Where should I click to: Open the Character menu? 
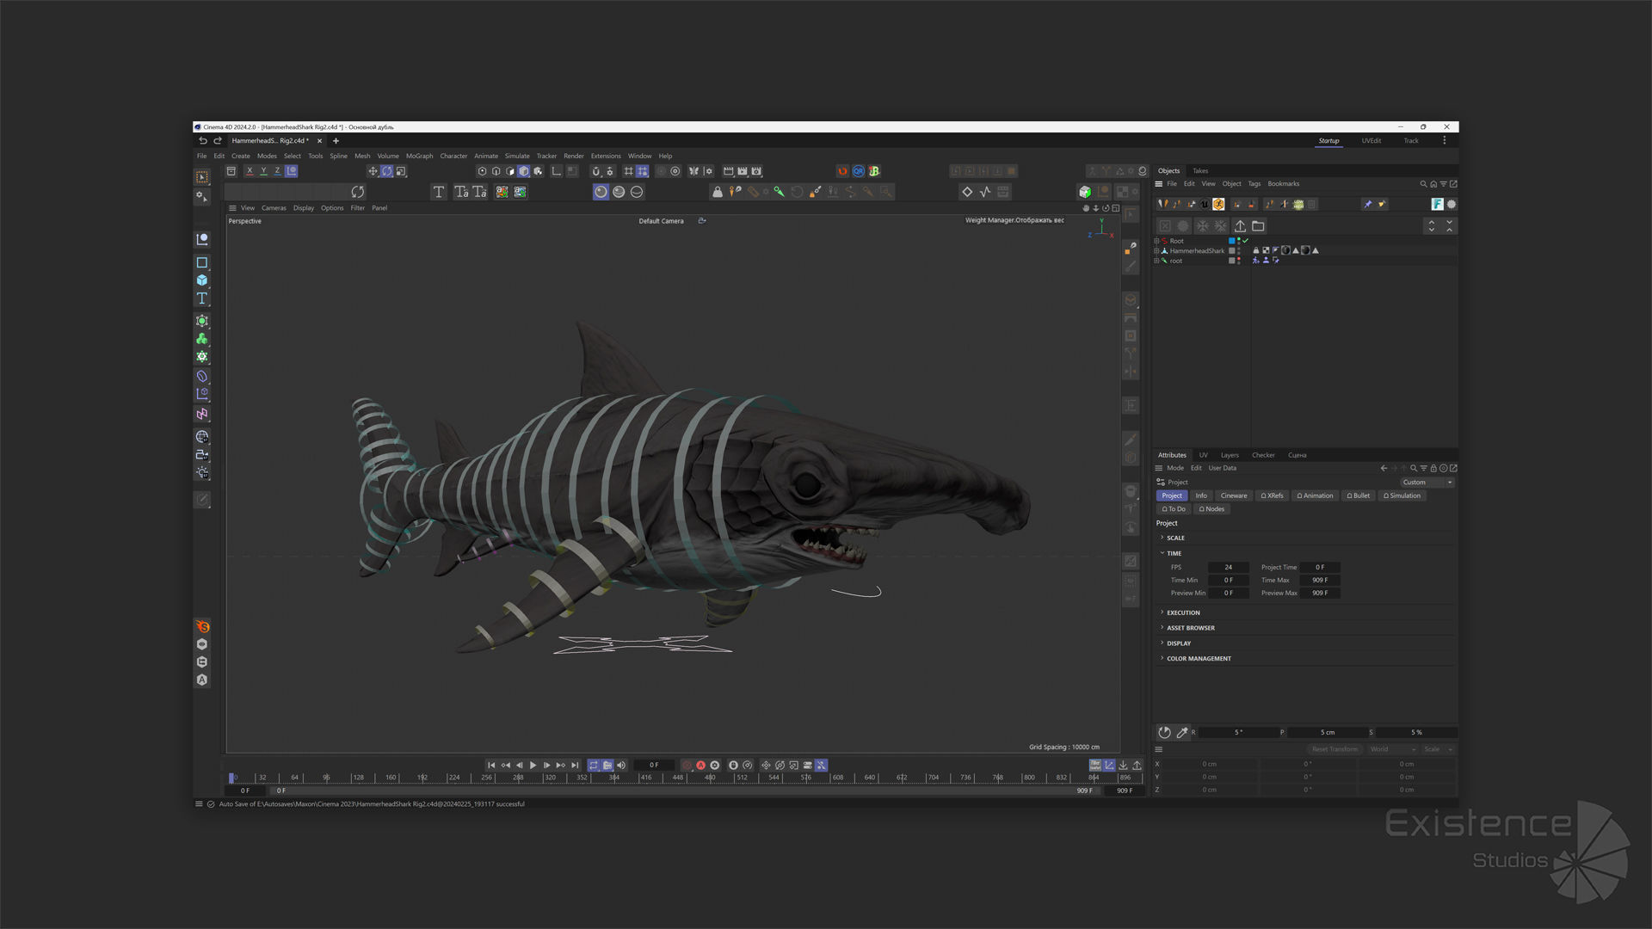coord(453,156)
